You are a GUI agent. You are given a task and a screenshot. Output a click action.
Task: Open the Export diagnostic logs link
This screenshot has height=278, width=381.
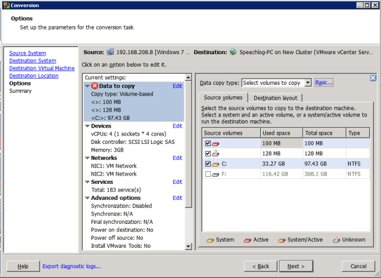click(71, 267)
